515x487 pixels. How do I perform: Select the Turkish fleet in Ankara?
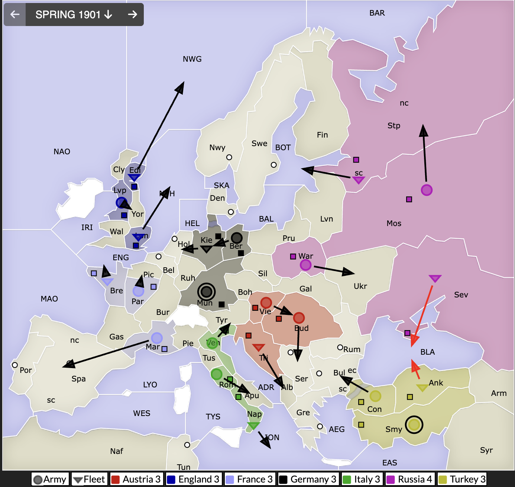tap(422, 388)
